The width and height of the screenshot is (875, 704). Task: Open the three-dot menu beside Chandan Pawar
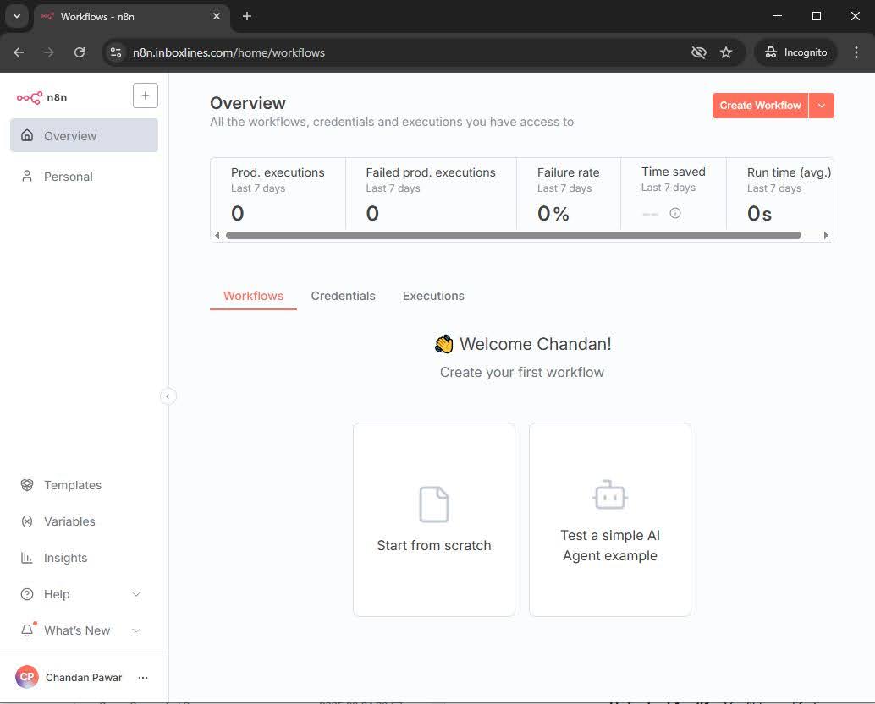(143, 678)
